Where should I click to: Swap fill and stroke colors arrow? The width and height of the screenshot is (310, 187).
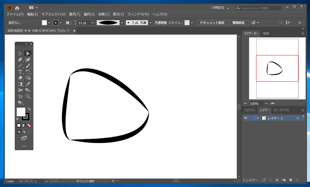point(29,109)
